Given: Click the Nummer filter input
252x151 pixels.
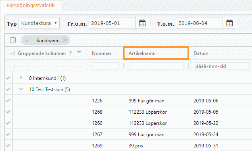Looking at the screenshot, I should coord(105,66).
